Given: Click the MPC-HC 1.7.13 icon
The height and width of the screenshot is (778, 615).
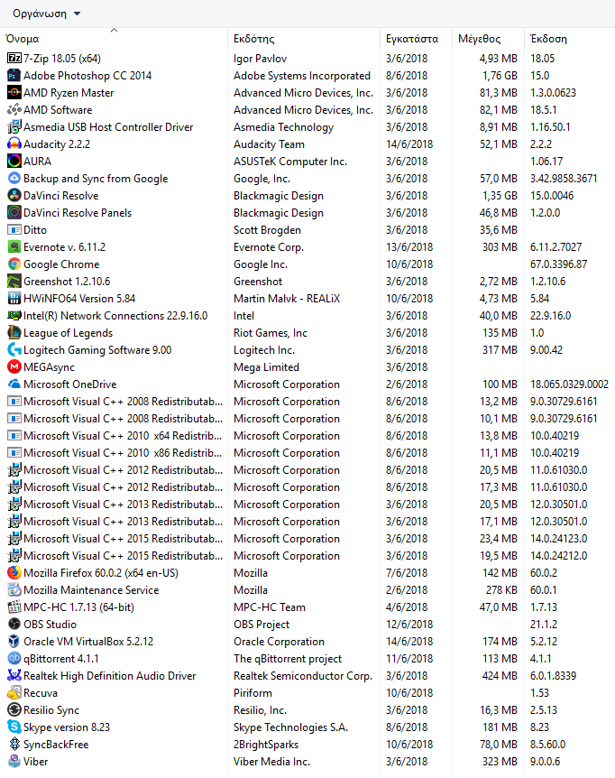Looking at the screenshot, I should 14,607.
